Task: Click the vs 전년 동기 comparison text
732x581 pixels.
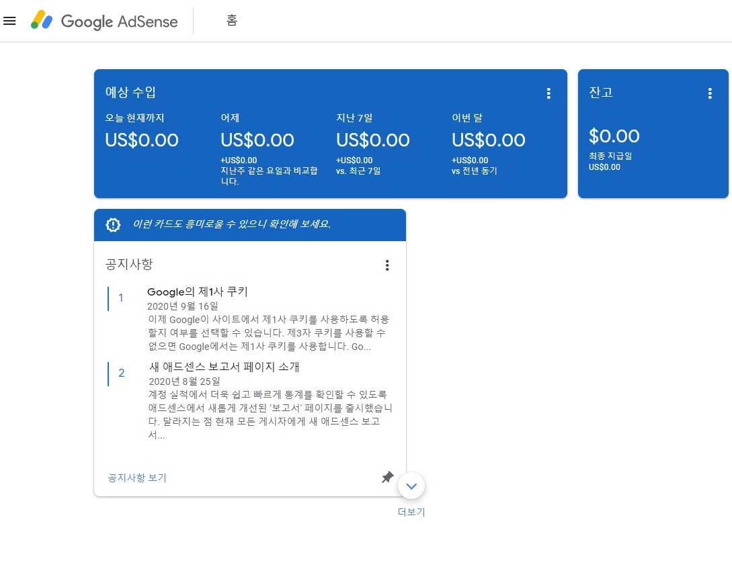Action: coord(475,171)
